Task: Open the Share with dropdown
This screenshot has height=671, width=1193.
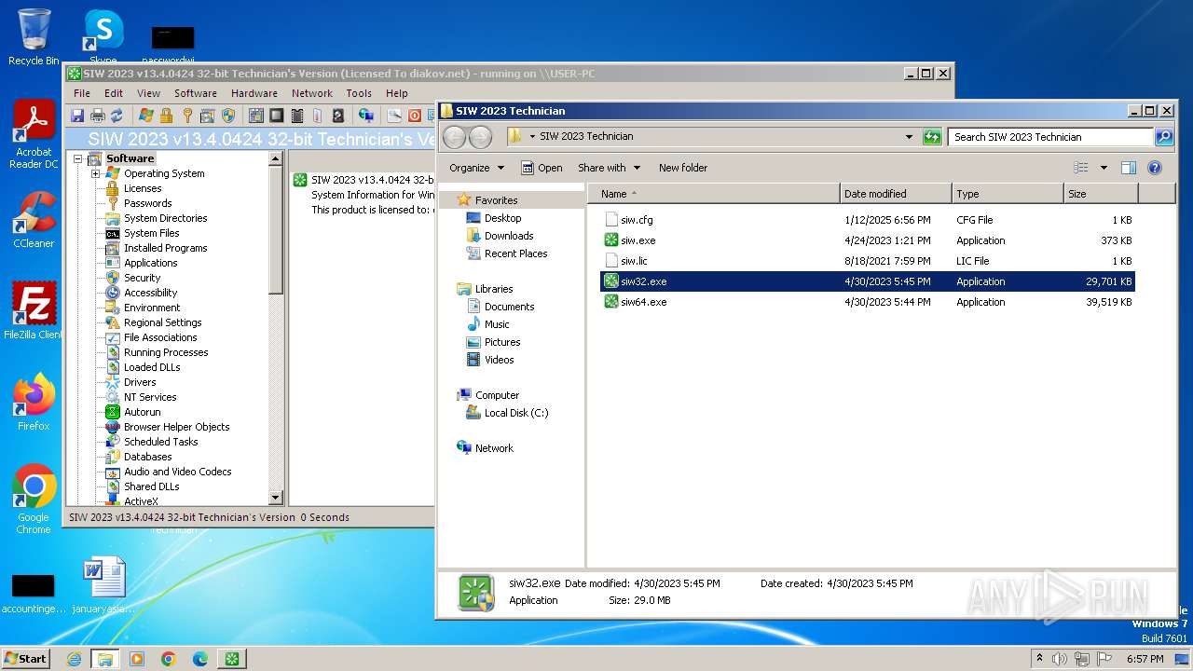Action: [610, 168]
